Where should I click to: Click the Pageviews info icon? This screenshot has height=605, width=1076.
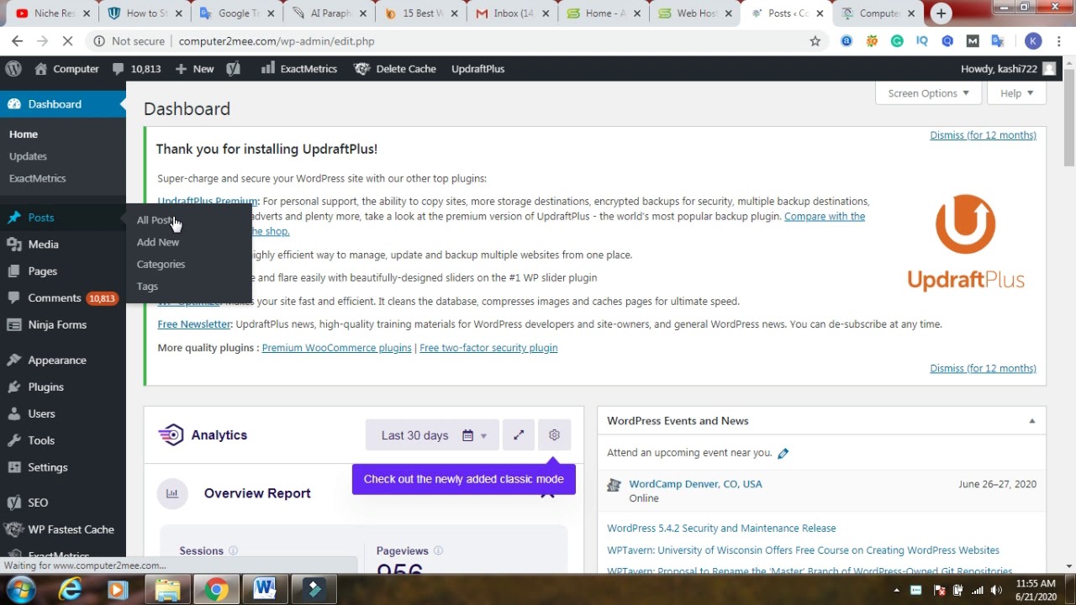[x=438, y=551]
